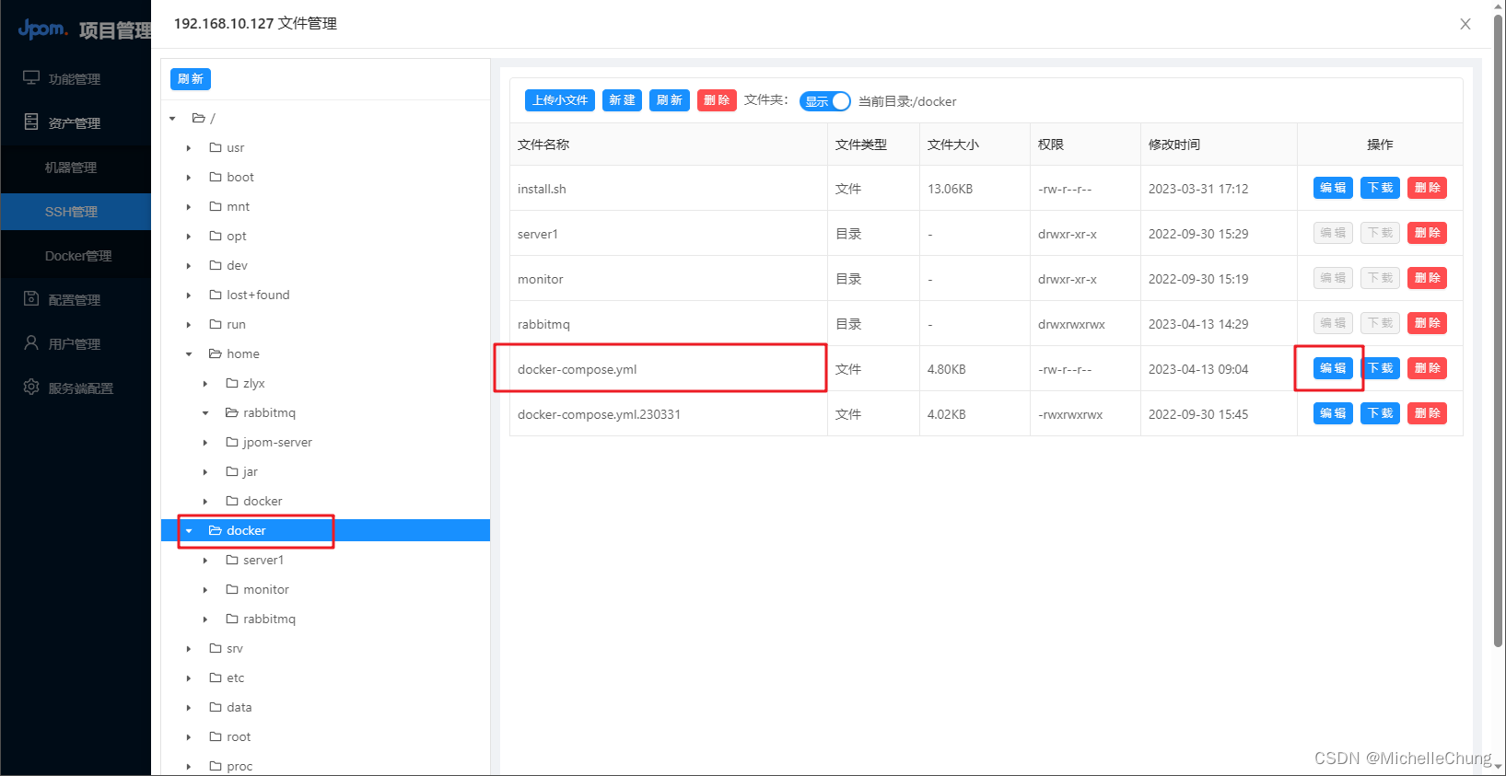Viewport: 1506px width, 776px height.
Task: Click the srv folder icon
Action: 216,648
